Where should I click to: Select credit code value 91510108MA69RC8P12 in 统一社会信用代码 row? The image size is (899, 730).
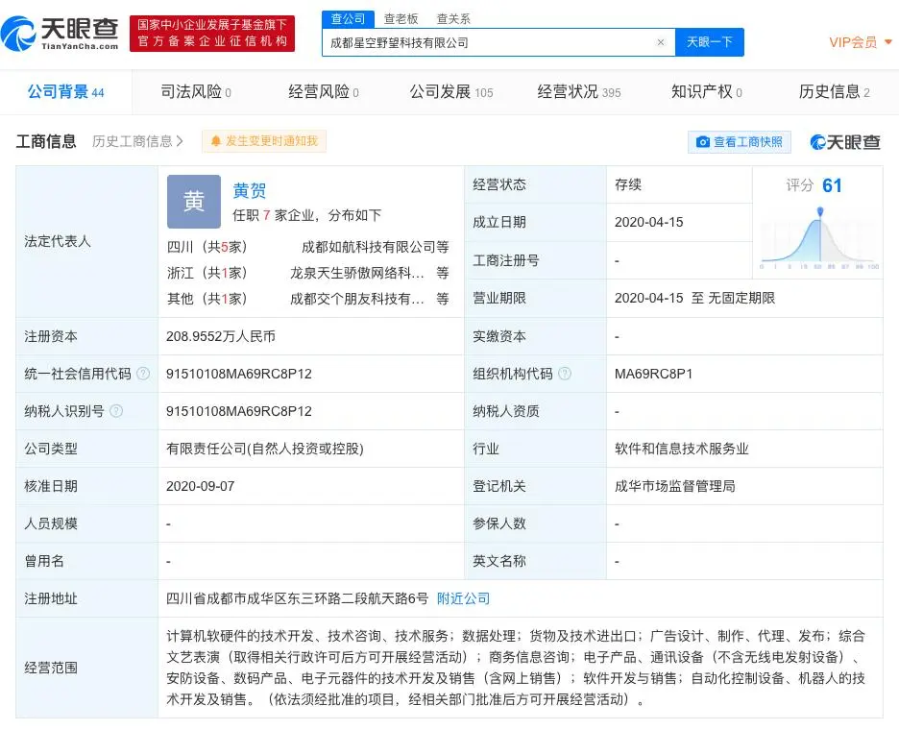[x=239, y=374]
